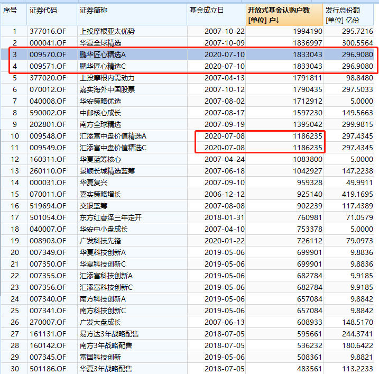Select fund name 华夏全球精选
The image size is (379, 374).
pyautogui.click(x=100, y=43)
